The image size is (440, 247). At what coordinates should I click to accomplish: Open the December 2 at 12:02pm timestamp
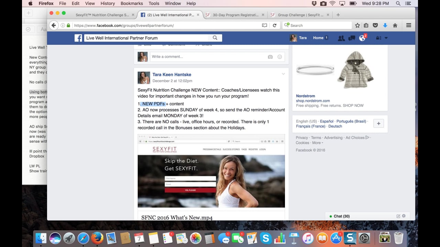coord(172,81)
